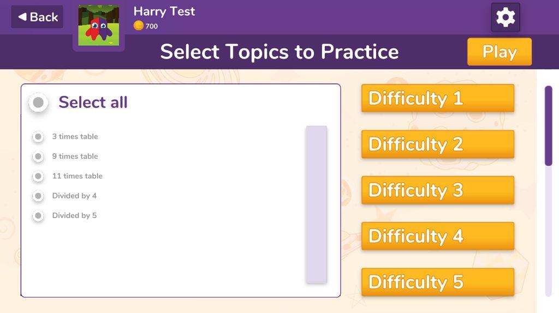Screen dimensions: 559x313
Task: Choose the Difficulty 2 level
Action: pos(438,144)
